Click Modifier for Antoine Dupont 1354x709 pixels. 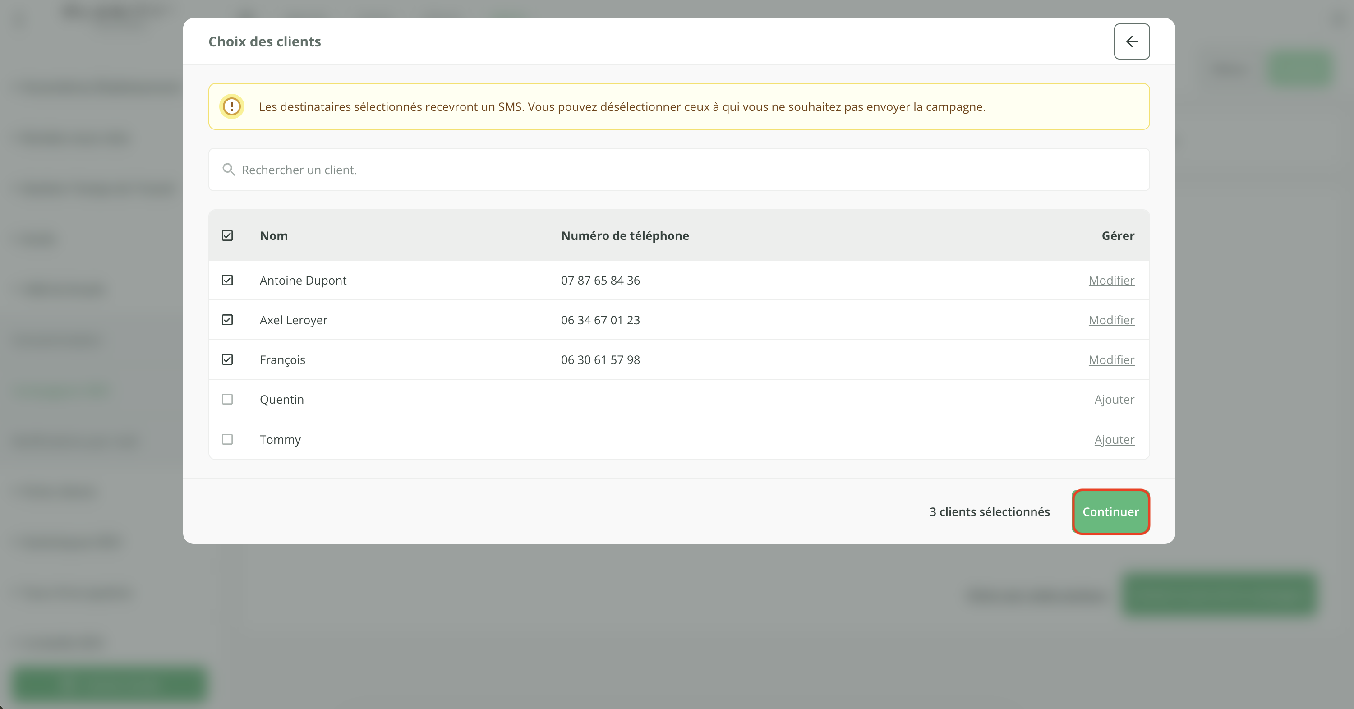click(x=1111, y=280)
